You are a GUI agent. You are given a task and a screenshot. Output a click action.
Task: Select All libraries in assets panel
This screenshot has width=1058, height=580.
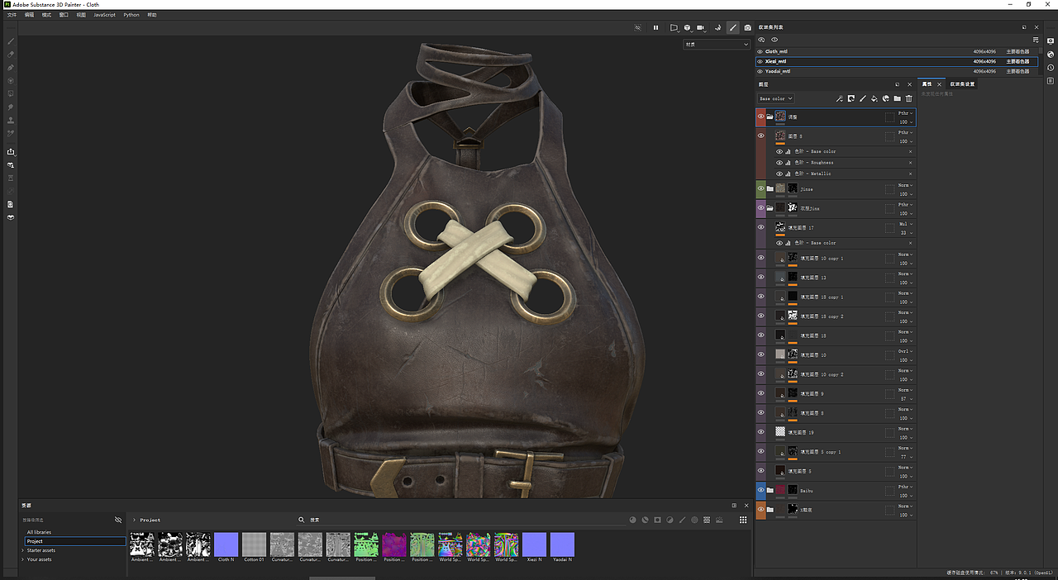click(x=39, y=532)
